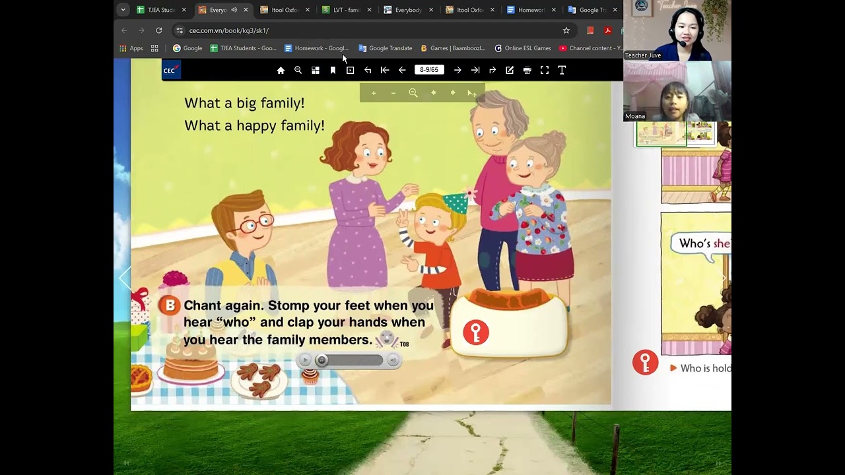Viewport: 845px width, 475px height.
Task: Switch to the Homework tab
Action: [x=531, y=10]
